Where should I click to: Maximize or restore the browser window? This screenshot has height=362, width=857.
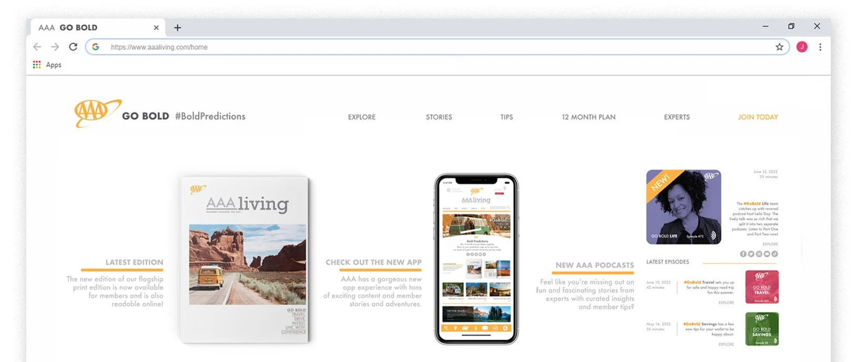tap(791, 26)
